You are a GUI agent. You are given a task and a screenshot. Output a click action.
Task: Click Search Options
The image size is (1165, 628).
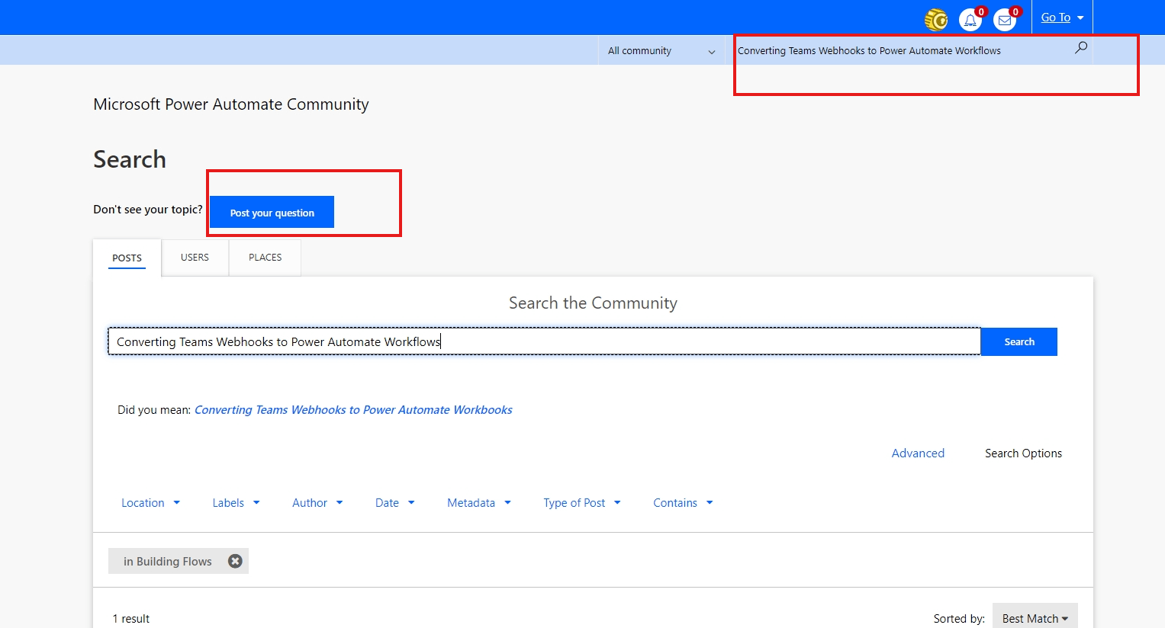(1023, 453)
